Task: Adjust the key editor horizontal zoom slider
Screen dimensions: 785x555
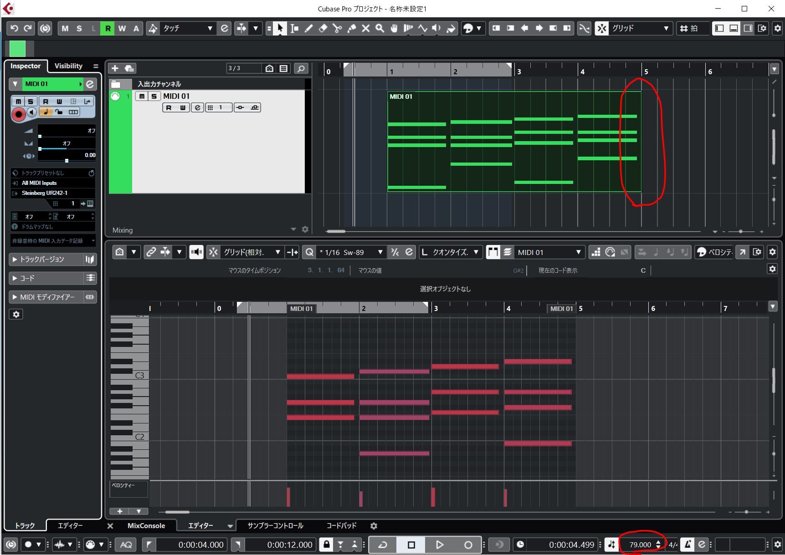Action: pos(746,512)
